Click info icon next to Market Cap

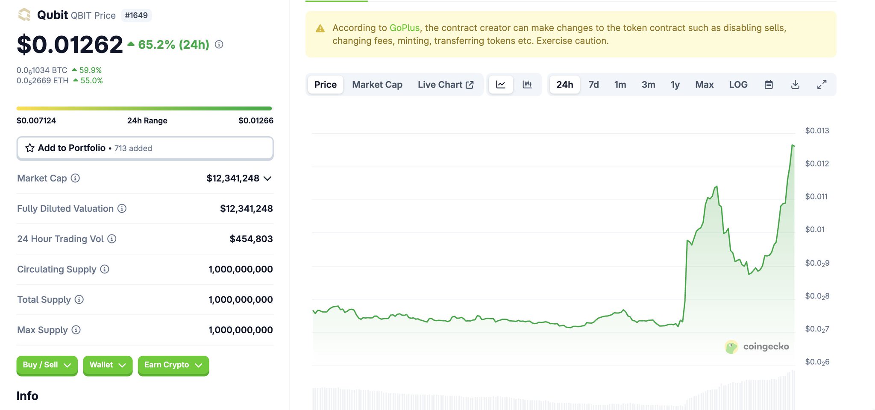tap(75, 178)
